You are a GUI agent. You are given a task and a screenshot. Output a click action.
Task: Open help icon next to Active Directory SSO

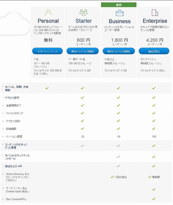16,181
